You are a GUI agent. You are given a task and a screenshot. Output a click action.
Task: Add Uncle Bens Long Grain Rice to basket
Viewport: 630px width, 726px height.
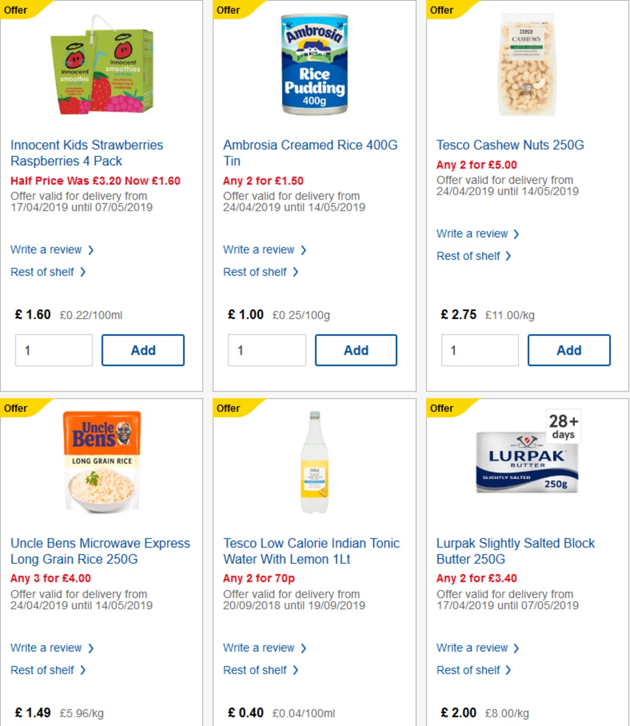(x=143, y=723)
